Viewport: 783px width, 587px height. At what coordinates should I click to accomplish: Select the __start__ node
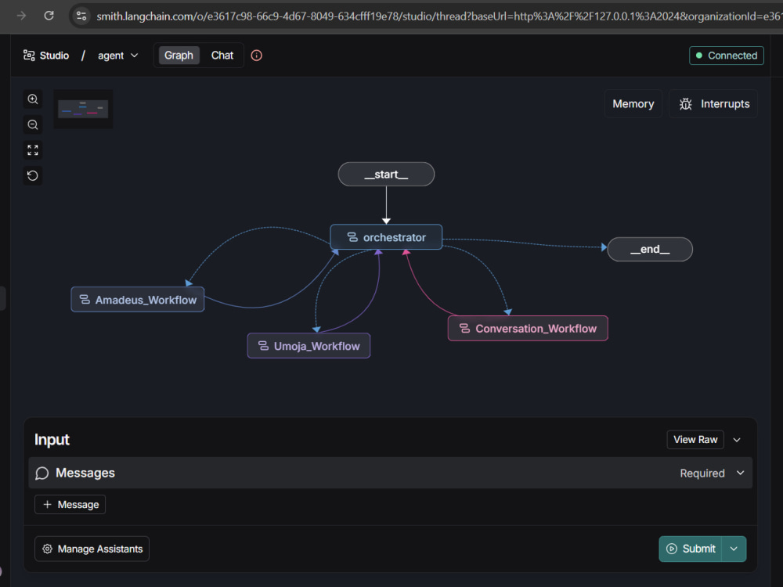pyautogui.click(x=386, y=175)
